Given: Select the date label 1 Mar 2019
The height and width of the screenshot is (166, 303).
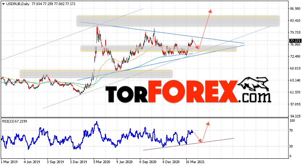Looking at the screenshot, I should [9, 162].
